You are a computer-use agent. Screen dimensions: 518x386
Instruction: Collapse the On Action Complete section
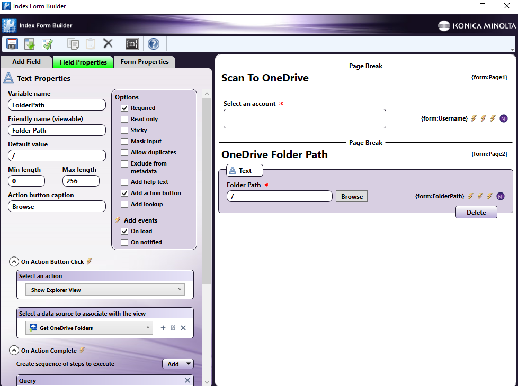[14, 351]
